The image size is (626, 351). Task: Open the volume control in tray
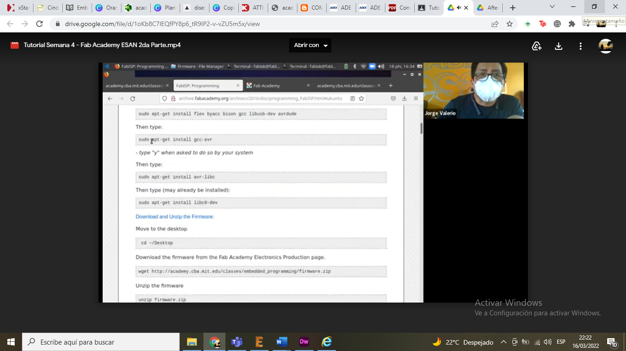[x=548, y=342]
